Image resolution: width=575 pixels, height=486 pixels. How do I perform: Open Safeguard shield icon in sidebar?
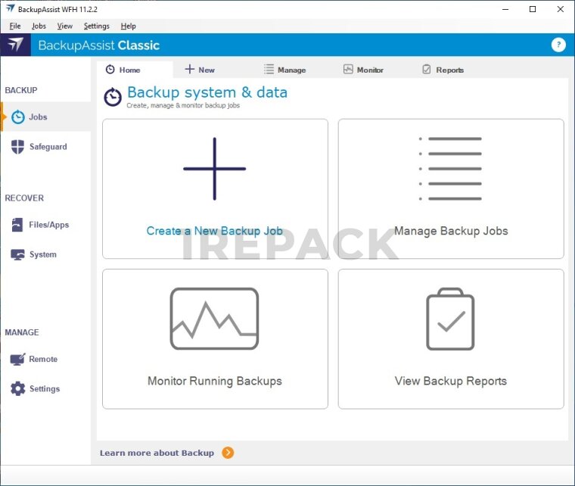point(17,147)
